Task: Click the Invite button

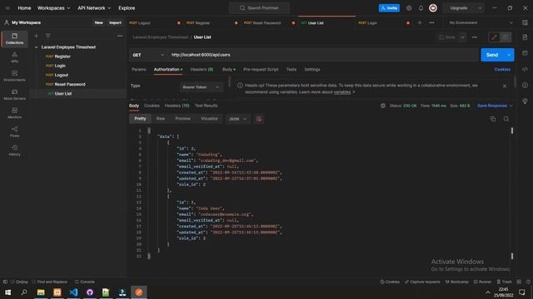Action: 389,7
